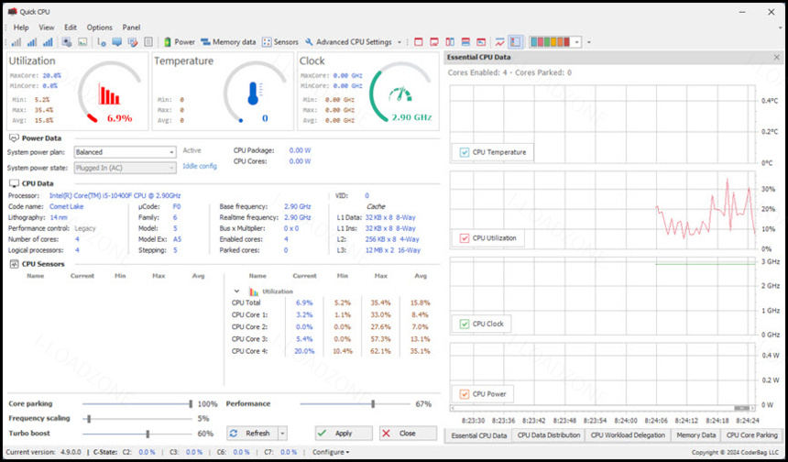Switch to the Essential CPU Data tab
The height and width of the screenshot is (462, 788).
[478, 435]
